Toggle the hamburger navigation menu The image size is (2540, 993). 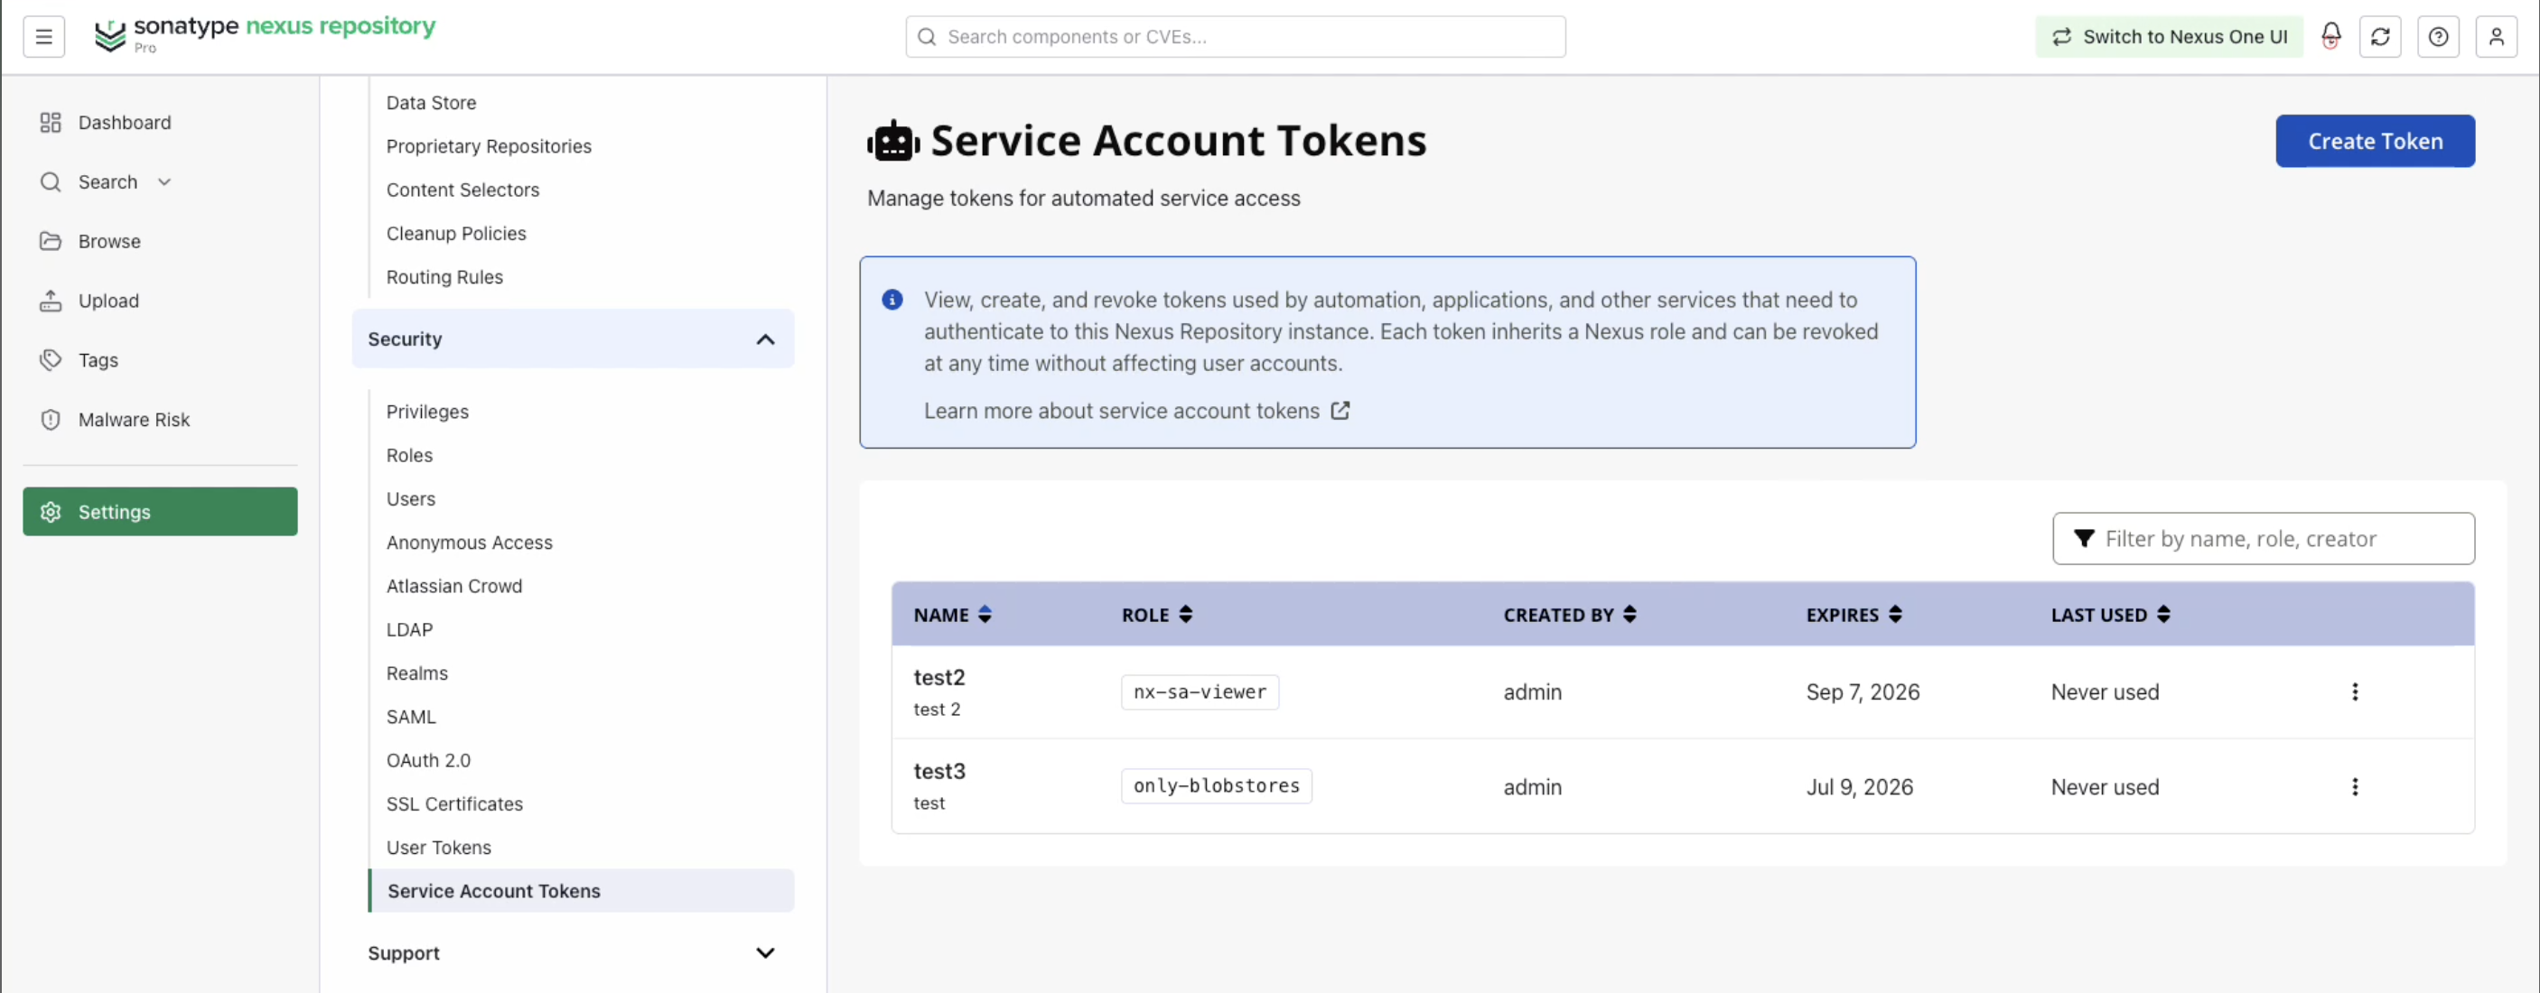(x=43, y=36)
